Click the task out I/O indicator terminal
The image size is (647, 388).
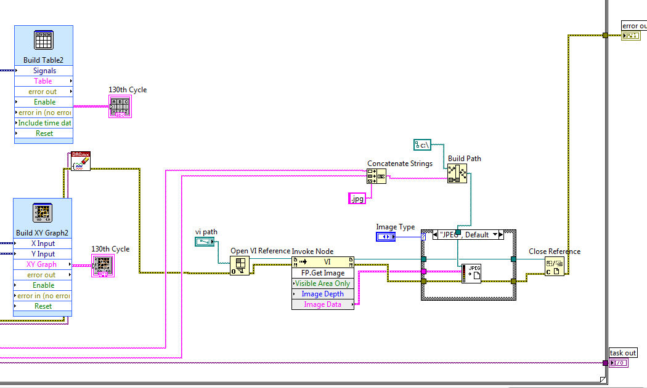pos(619,363)
